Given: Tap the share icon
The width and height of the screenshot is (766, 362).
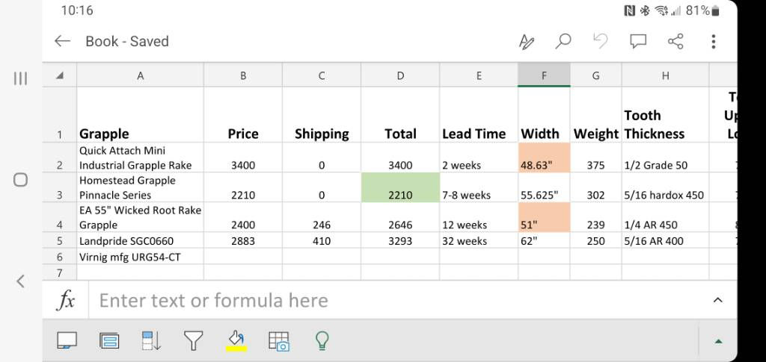Looking at the screenshot, I should pyautogui.click(x=675, y=42).
